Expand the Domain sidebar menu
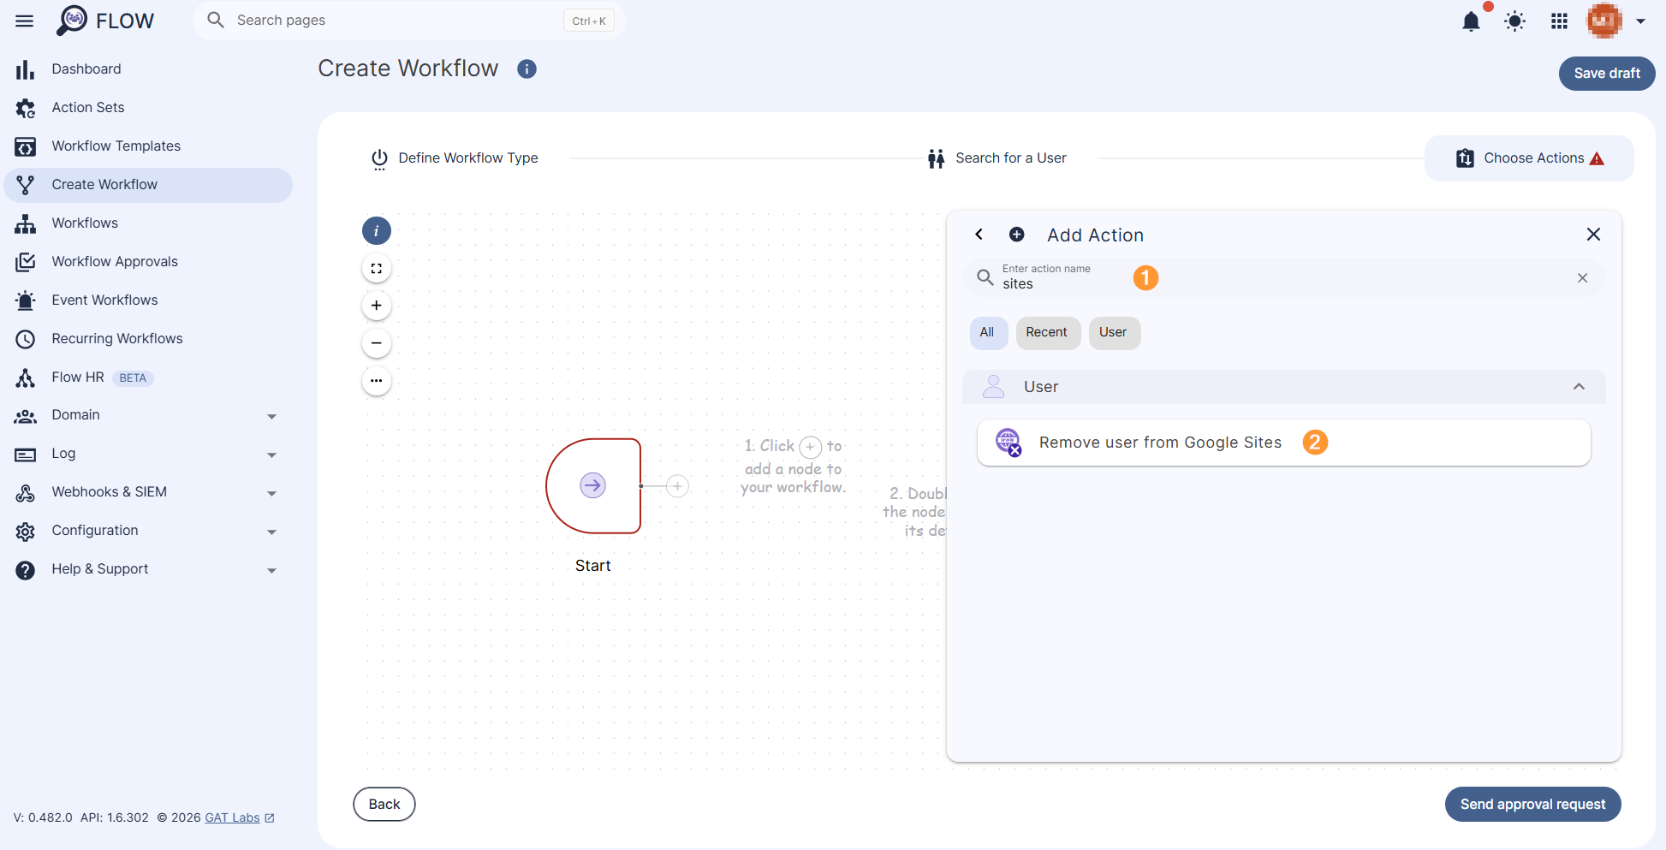1666x850 pixels. tap(271, 416)
